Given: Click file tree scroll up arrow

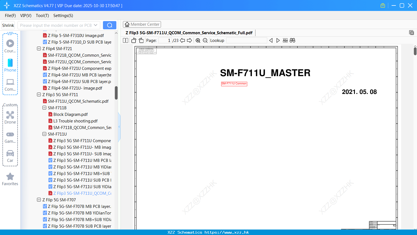Looking at the screenshot, I should pos(116,33).
